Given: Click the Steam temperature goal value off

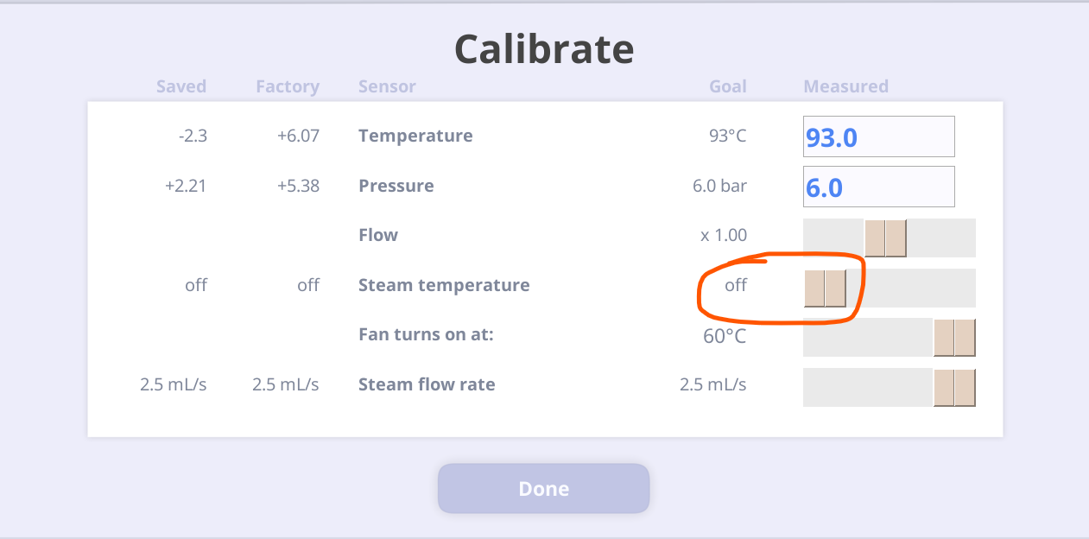Looking at the screenshot, I should coord(736,285).
